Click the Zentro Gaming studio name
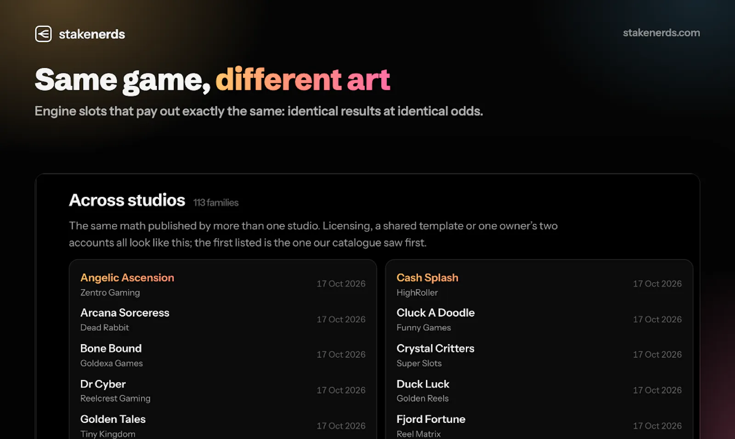735x439 pixels. click(110, 293)
